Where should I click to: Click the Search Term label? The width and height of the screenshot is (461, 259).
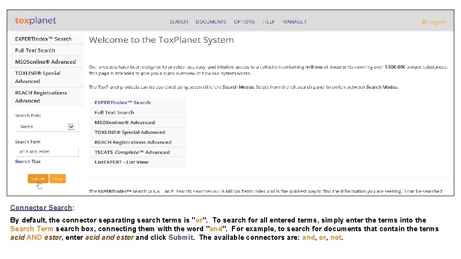(x=28, y=142)
